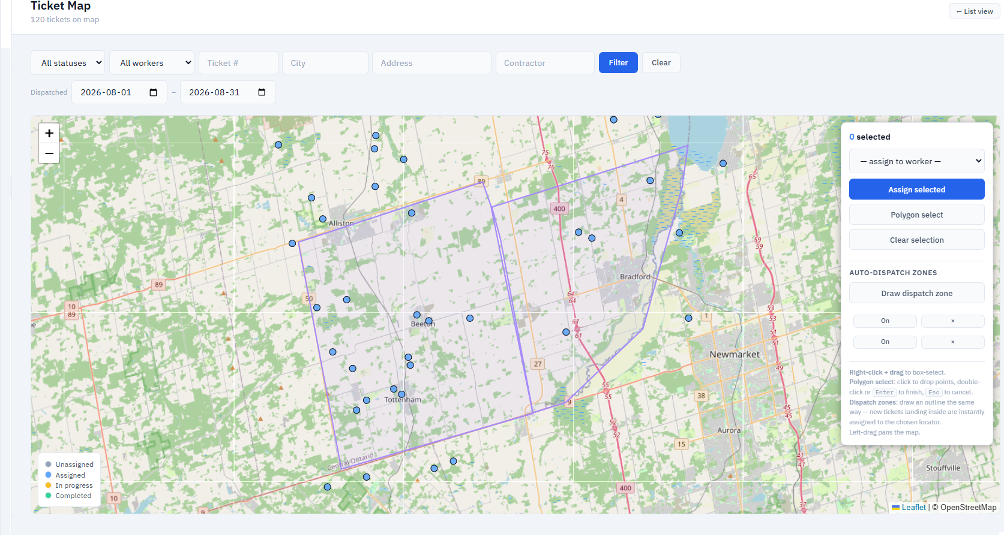The image size is (1004, 549).
Task: Open the All workers dropdown
Action: 152,63
